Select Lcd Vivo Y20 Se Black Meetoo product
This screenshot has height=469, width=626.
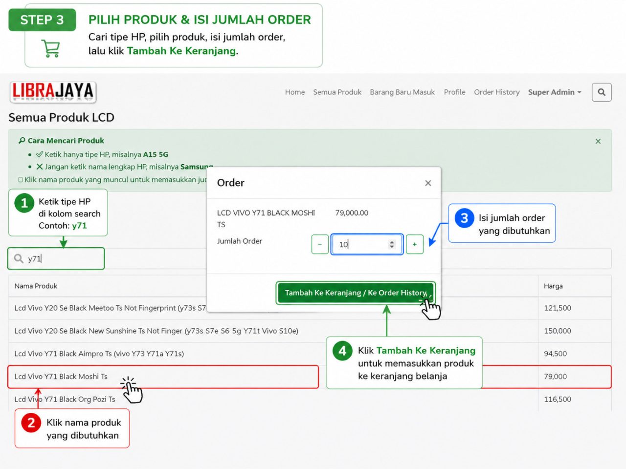click(110, 308)
